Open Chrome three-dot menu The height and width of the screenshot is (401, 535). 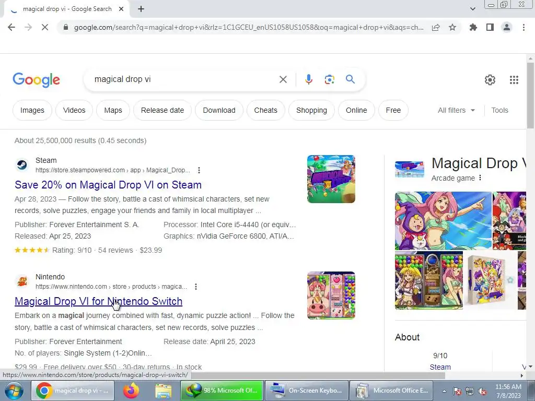[524, 27]
